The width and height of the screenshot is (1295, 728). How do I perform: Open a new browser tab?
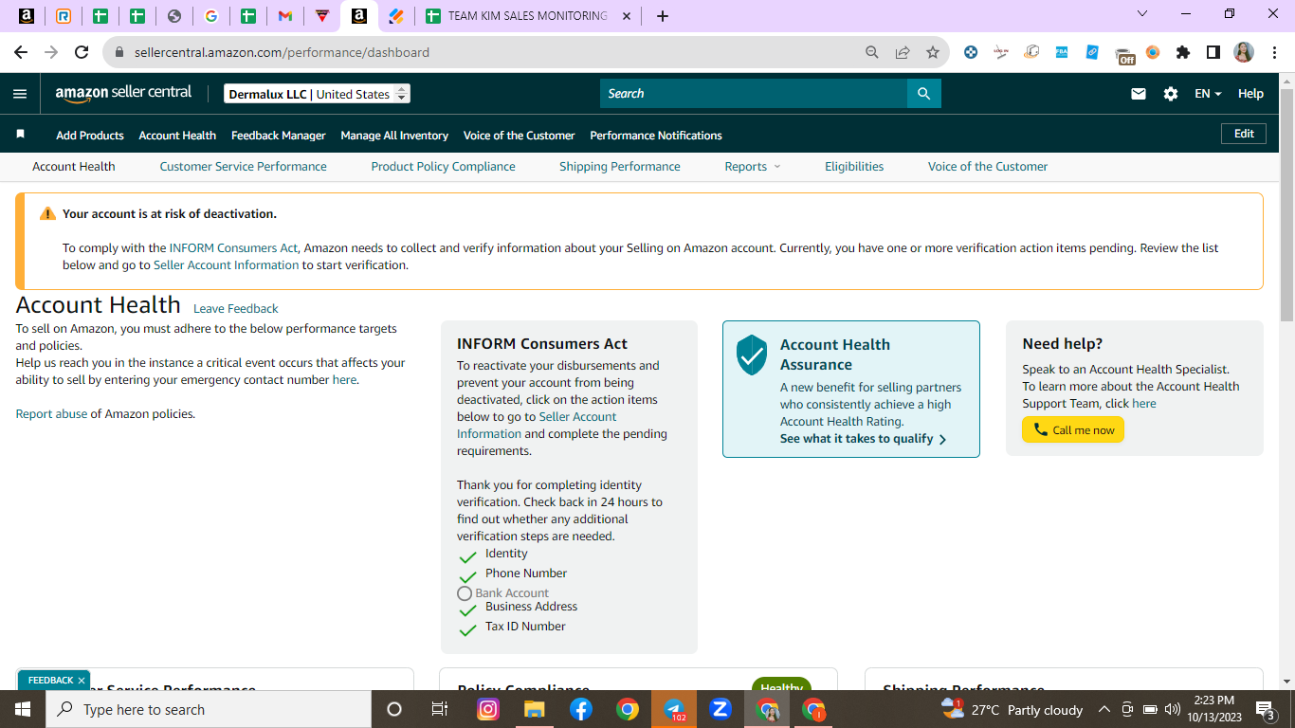click(663, 16)
